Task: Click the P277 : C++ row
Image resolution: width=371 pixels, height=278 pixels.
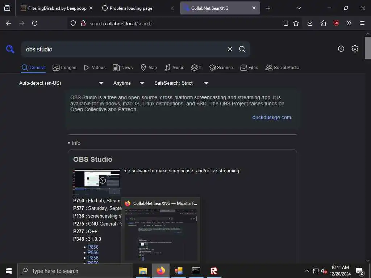Action: click(85, 231)
